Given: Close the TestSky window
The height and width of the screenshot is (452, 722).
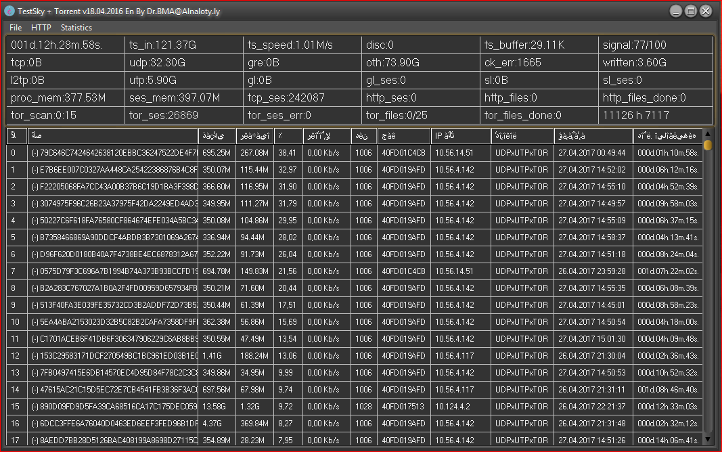Looking at the screenshot, I should click(x=706, y=11).
